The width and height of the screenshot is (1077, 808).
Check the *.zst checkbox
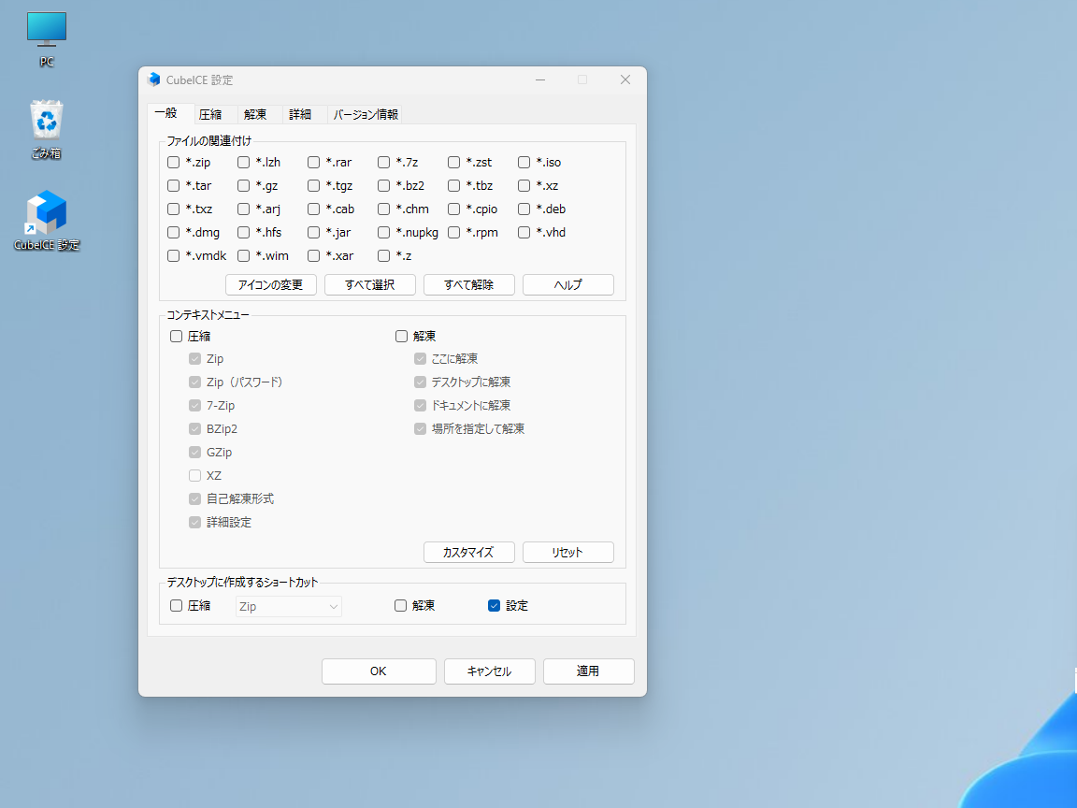click(x=453, y=162)
